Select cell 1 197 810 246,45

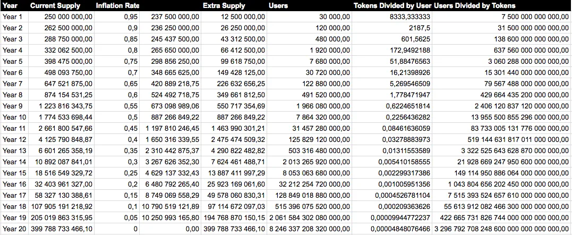170,129
